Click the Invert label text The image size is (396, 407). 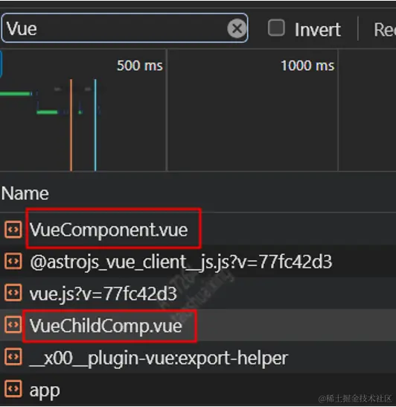(x=318, y=30)
